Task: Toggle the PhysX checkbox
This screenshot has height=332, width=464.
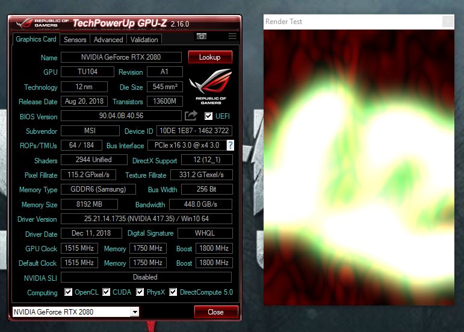Action: pos(140,292)
